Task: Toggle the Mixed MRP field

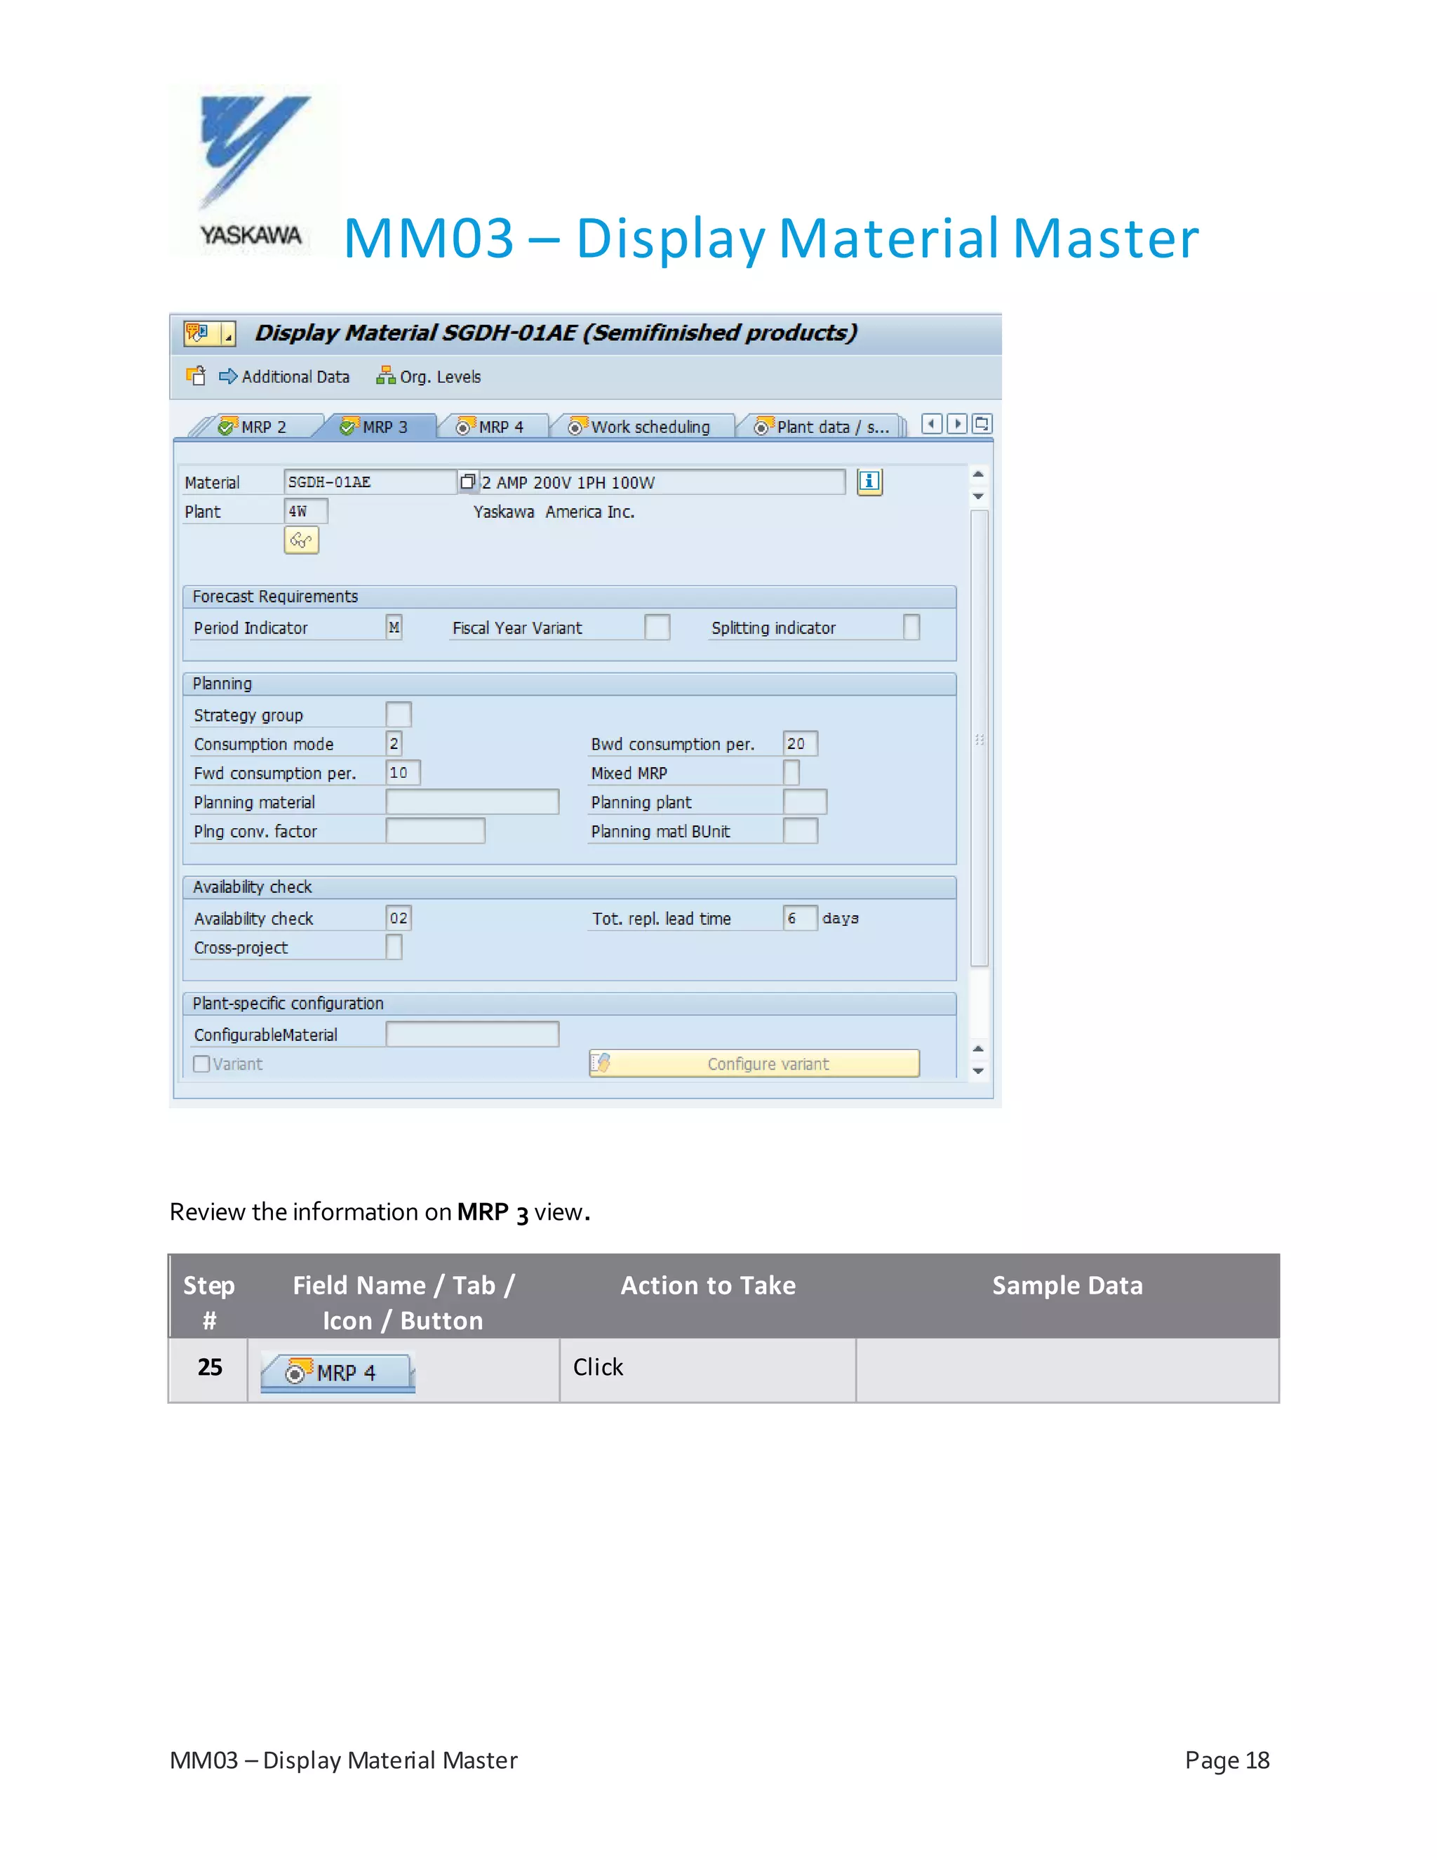Action: pyautogui.click(x=791, y=773)
